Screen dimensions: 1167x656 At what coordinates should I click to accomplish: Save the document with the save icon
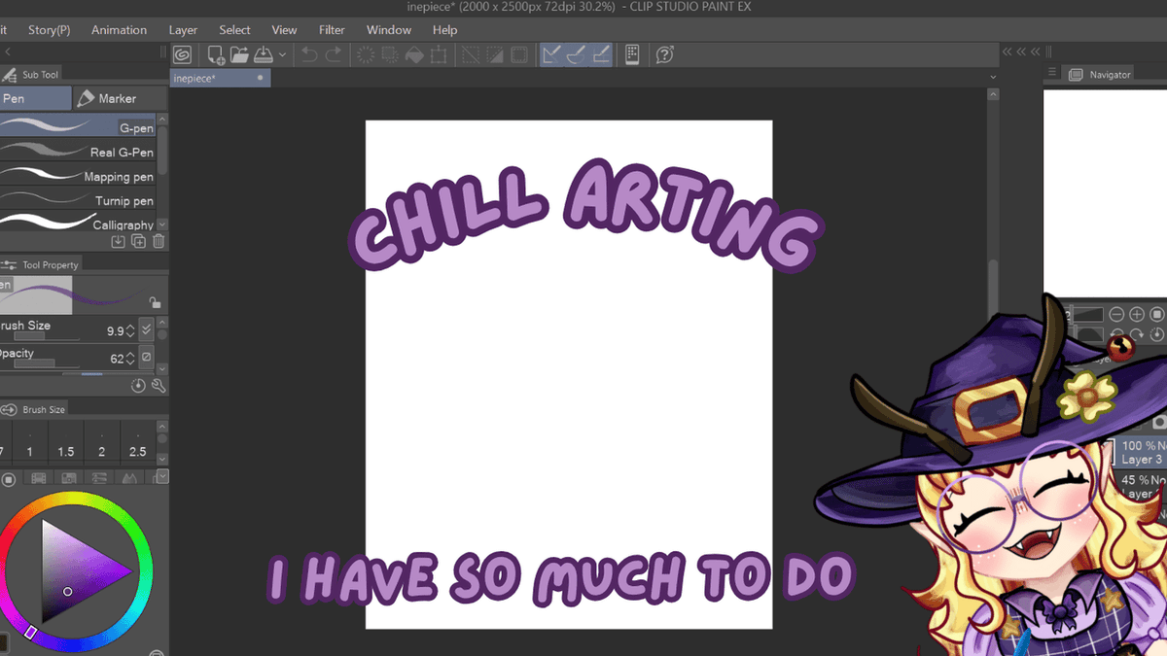264,55
